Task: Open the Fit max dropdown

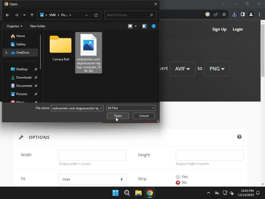Action: pyautogui.click(x=92, y=179)
